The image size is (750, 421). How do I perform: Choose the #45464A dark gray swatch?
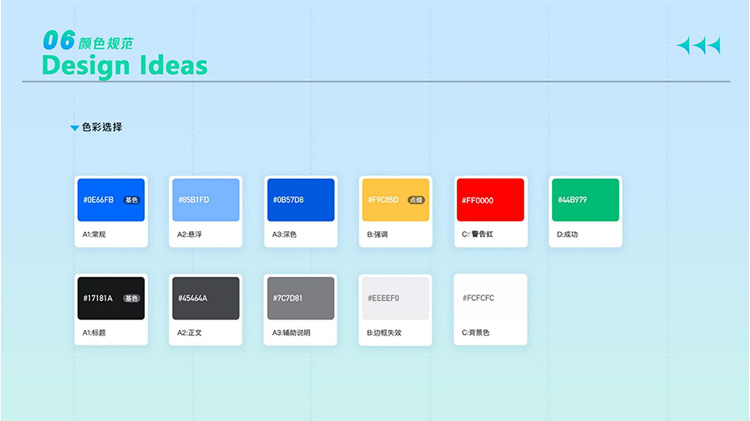205,298
